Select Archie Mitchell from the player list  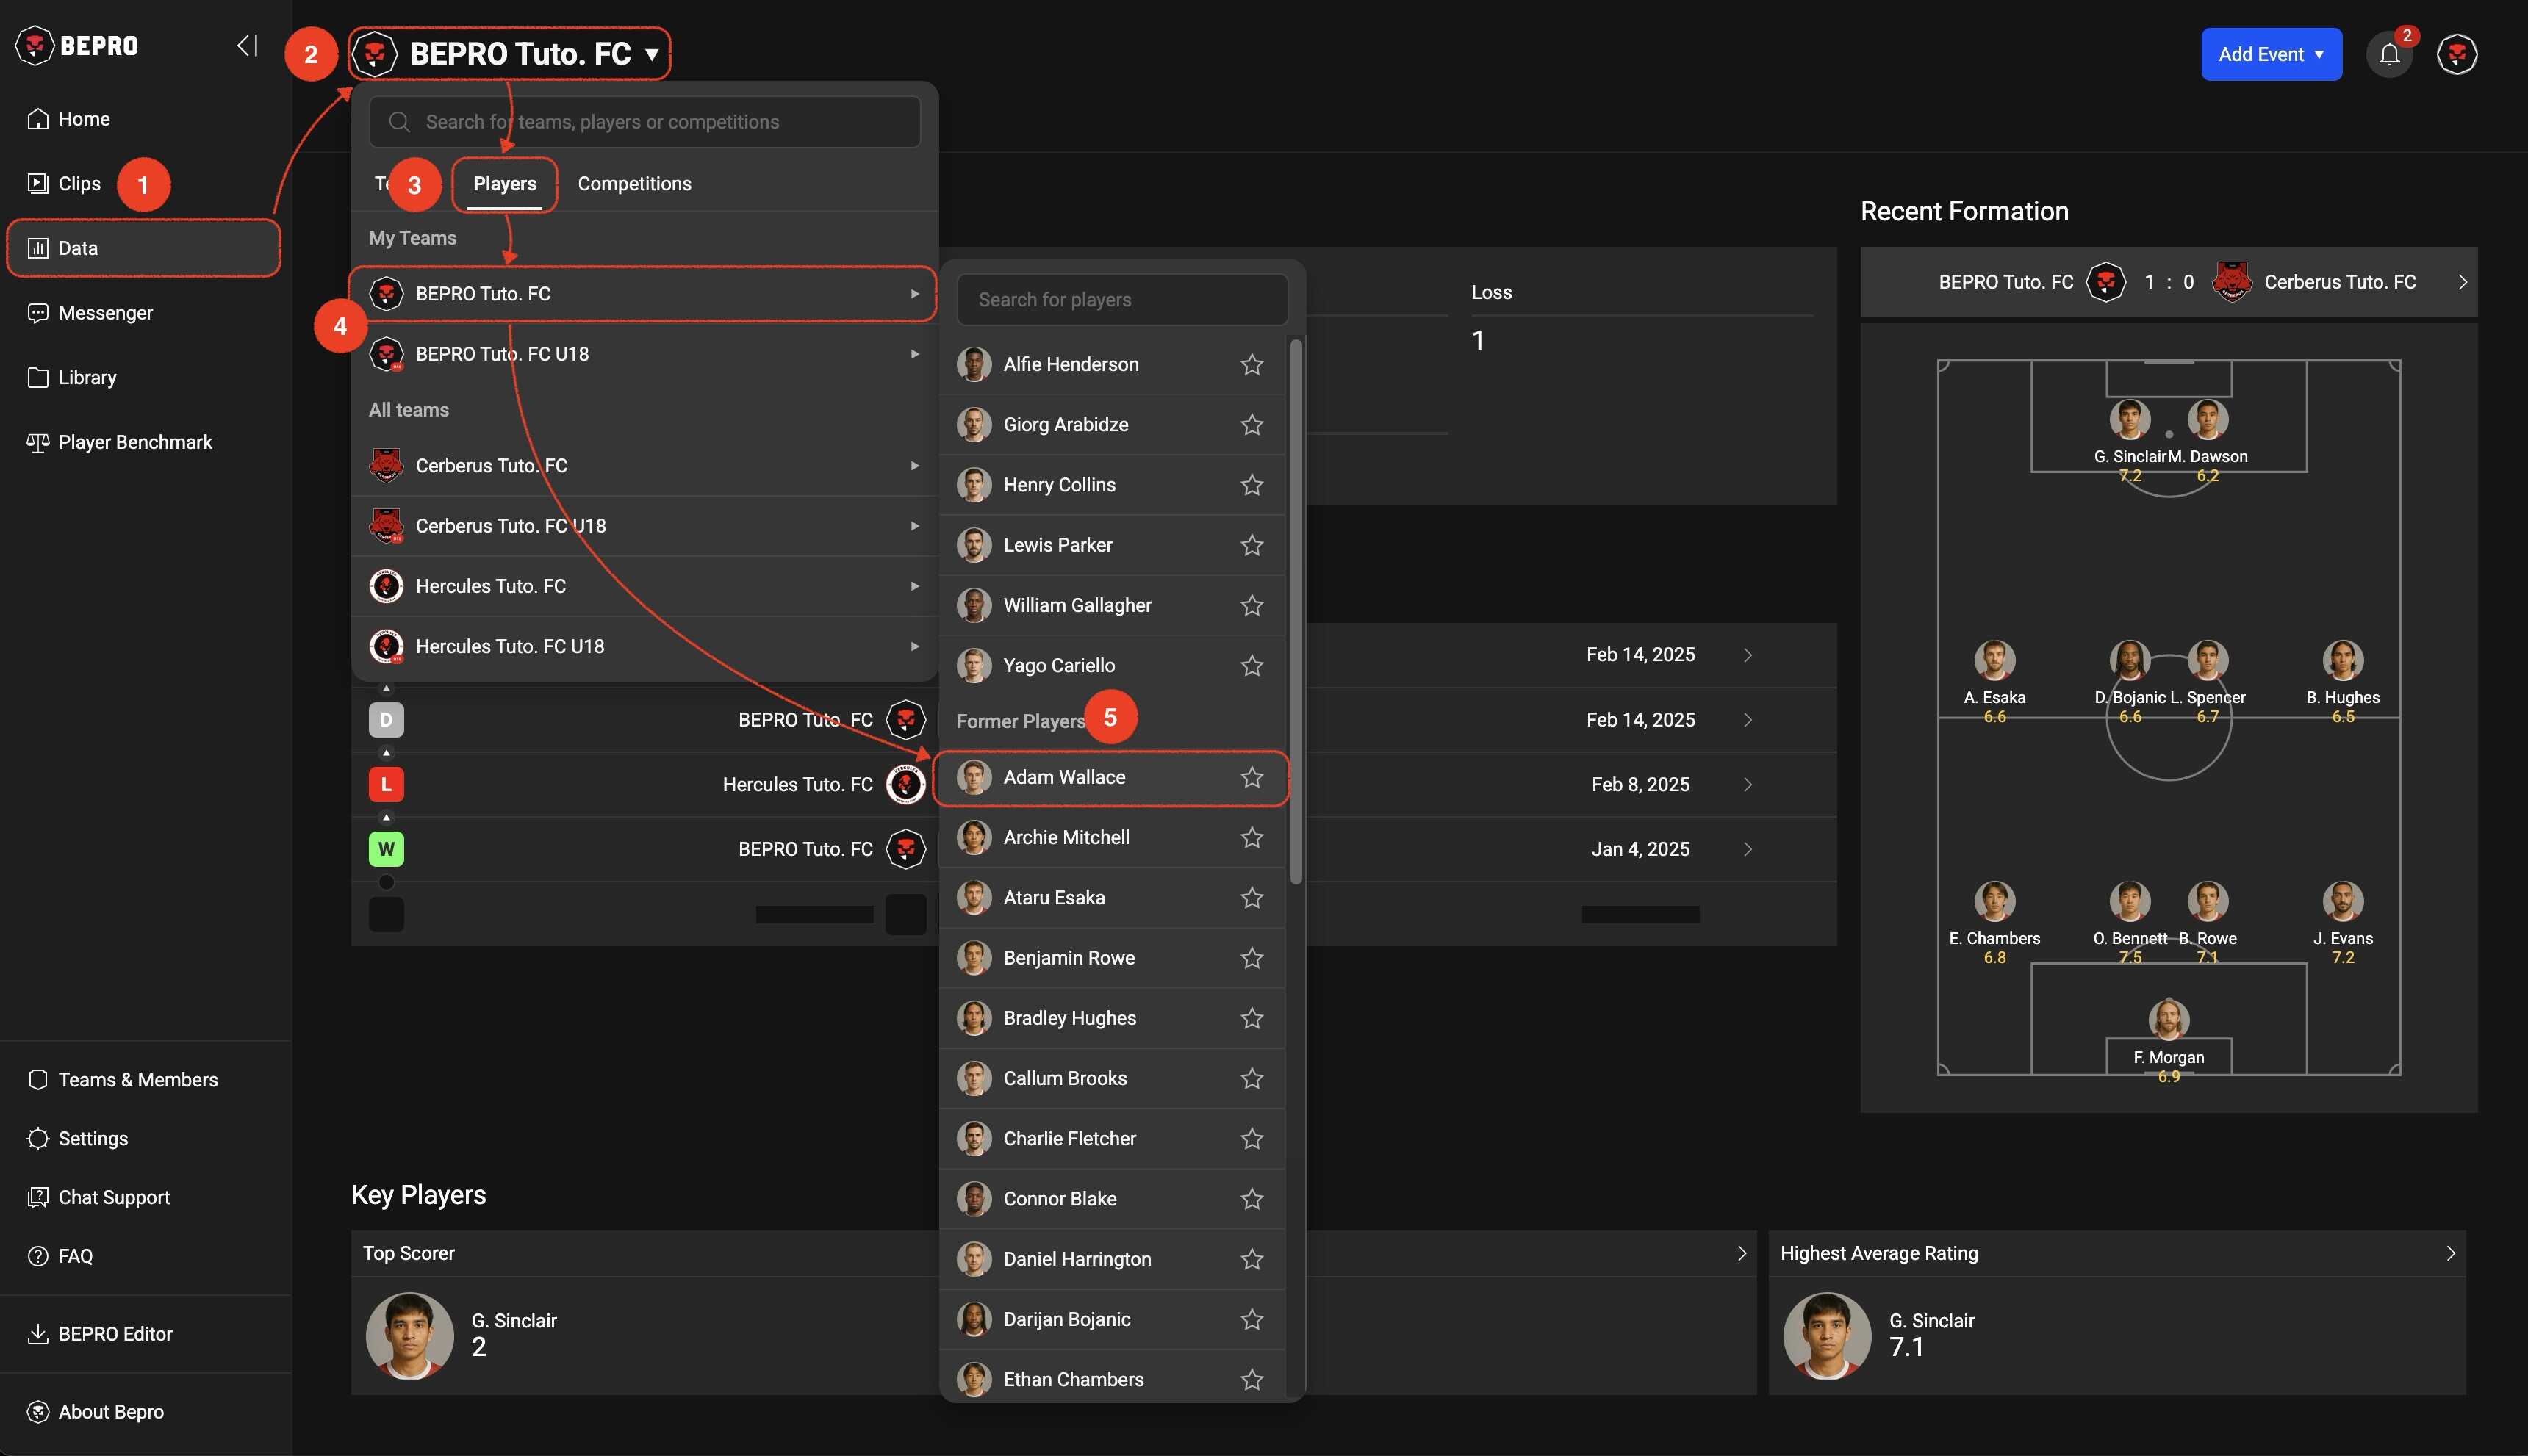(x=1066, y=838)
